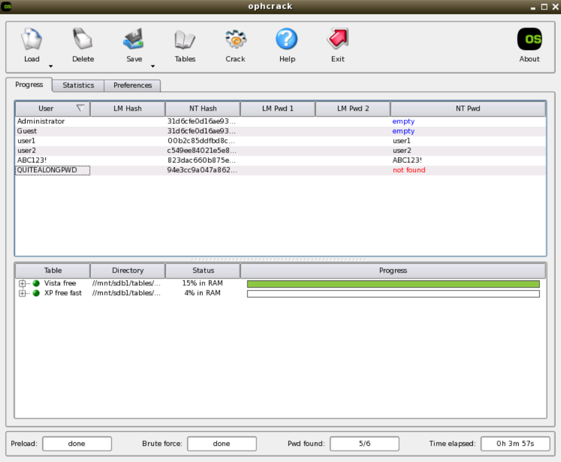The image size is (561, 462).
Task: Click the LM Pwd 1 column header
Action: (x=278, y=108)
